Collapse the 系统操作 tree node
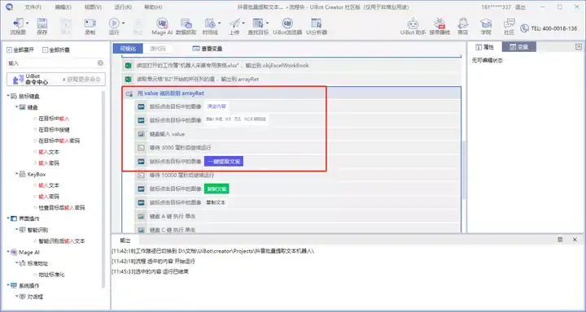Viewport: 586px width, 312px height. point(8,285)
